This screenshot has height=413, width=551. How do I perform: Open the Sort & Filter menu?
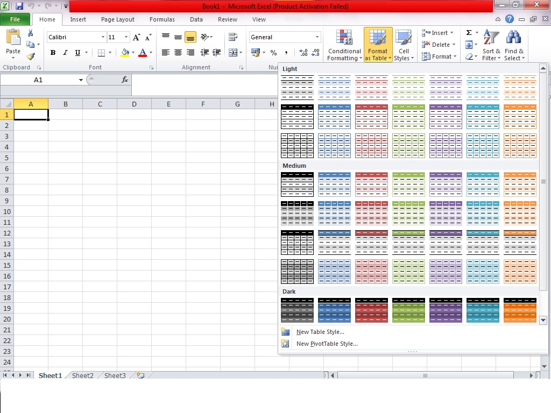(x=491, y=45)
